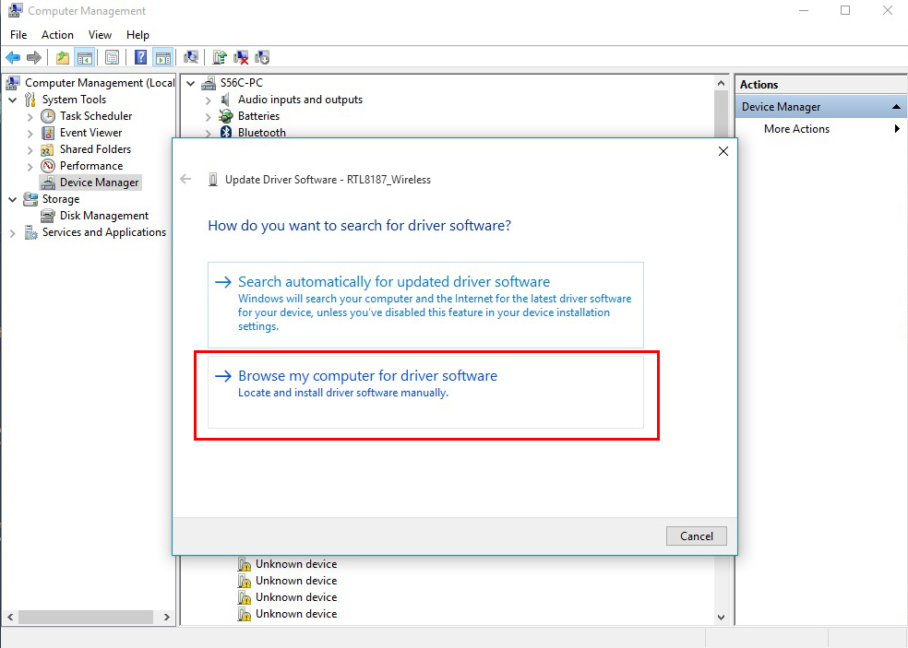
Task: Open the Help icon in the toolbar
Action: click(x=139, y=56)
